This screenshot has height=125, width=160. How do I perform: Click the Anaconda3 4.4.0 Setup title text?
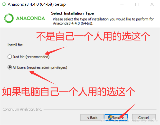pyautogui.click(x=37, y=4)
